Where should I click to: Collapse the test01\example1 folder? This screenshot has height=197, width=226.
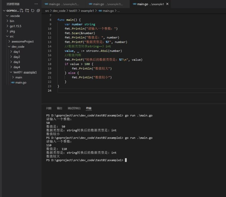(x=11, y=72)
